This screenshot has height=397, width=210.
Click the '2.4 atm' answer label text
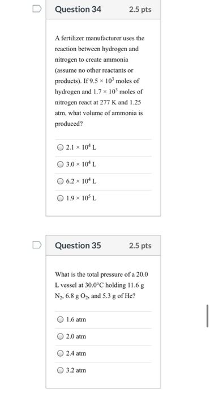pos(76,353)
